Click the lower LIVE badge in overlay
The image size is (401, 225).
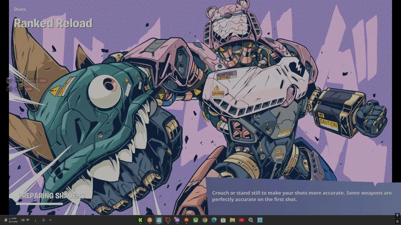pyautogui.click(x=29, y=89)
